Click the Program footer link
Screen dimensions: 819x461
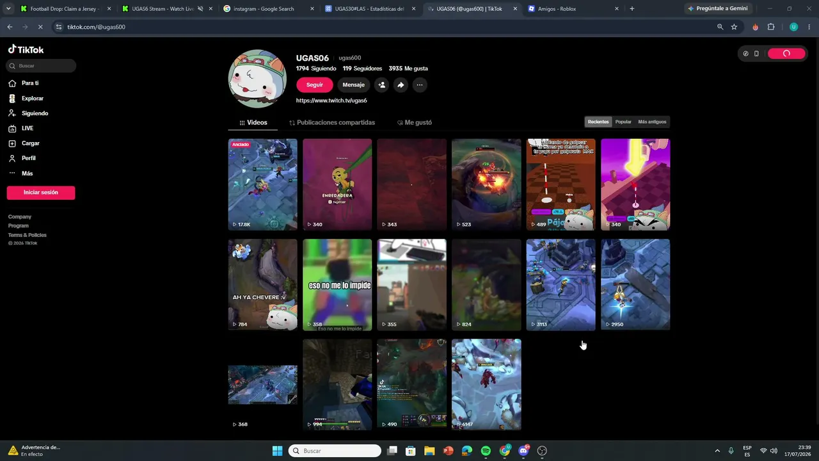point(19,226)
